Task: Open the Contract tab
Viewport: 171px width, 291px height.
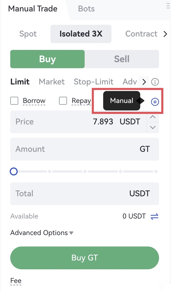Action: pos(141,34)
